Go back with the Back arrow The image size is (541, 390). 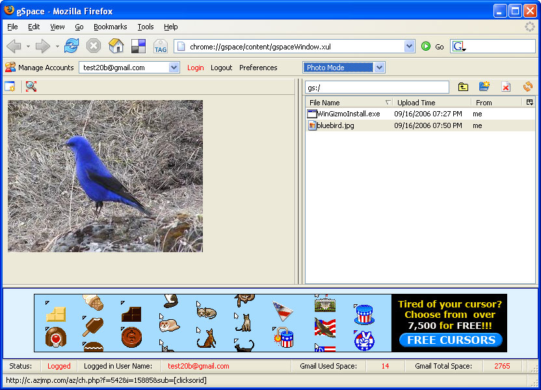tap(14, 46)
